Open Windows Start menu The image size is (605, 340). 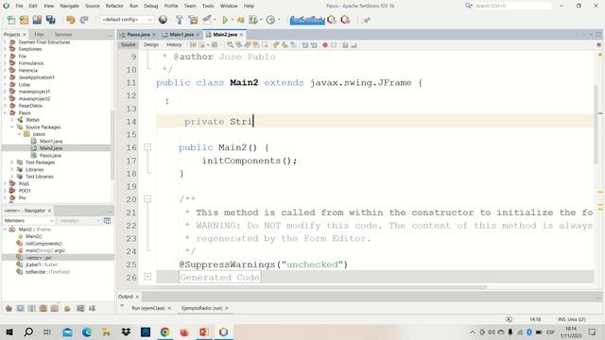(x=9, y=331)
